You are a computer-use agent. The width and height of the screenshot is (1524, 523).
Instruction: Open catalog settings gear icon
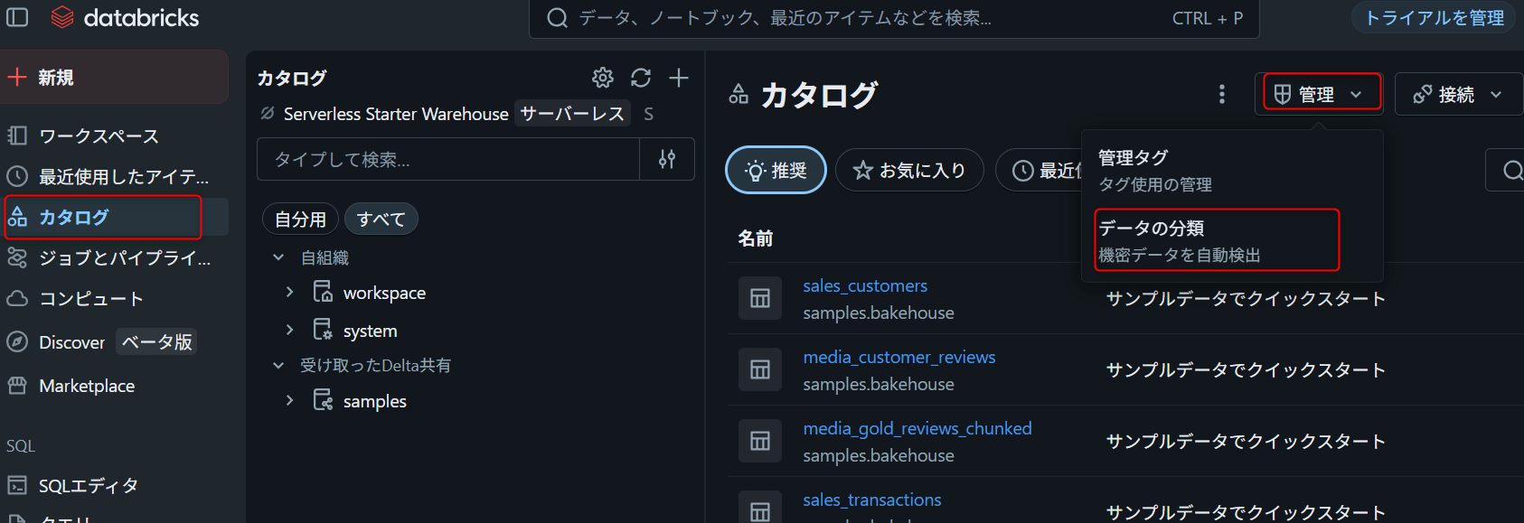[602, 78]
